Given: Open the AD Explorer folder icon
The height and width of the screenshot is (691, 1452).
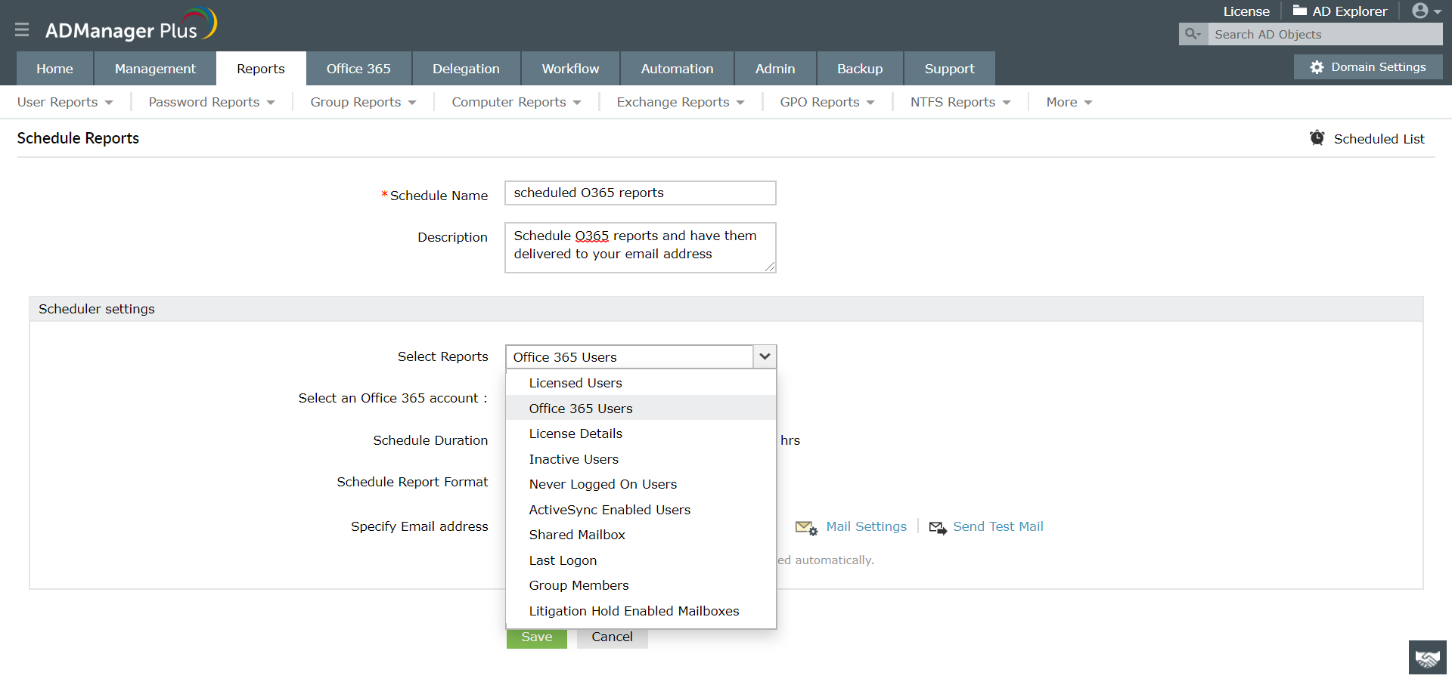Looking at the screenshot, I should pyautogui.click(x=1300, y=11).
